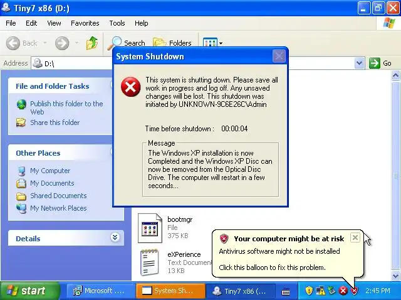Click the vertical scrollbar thumb
The height and width of the screenshot is (300, 401).
pos(395,176)
